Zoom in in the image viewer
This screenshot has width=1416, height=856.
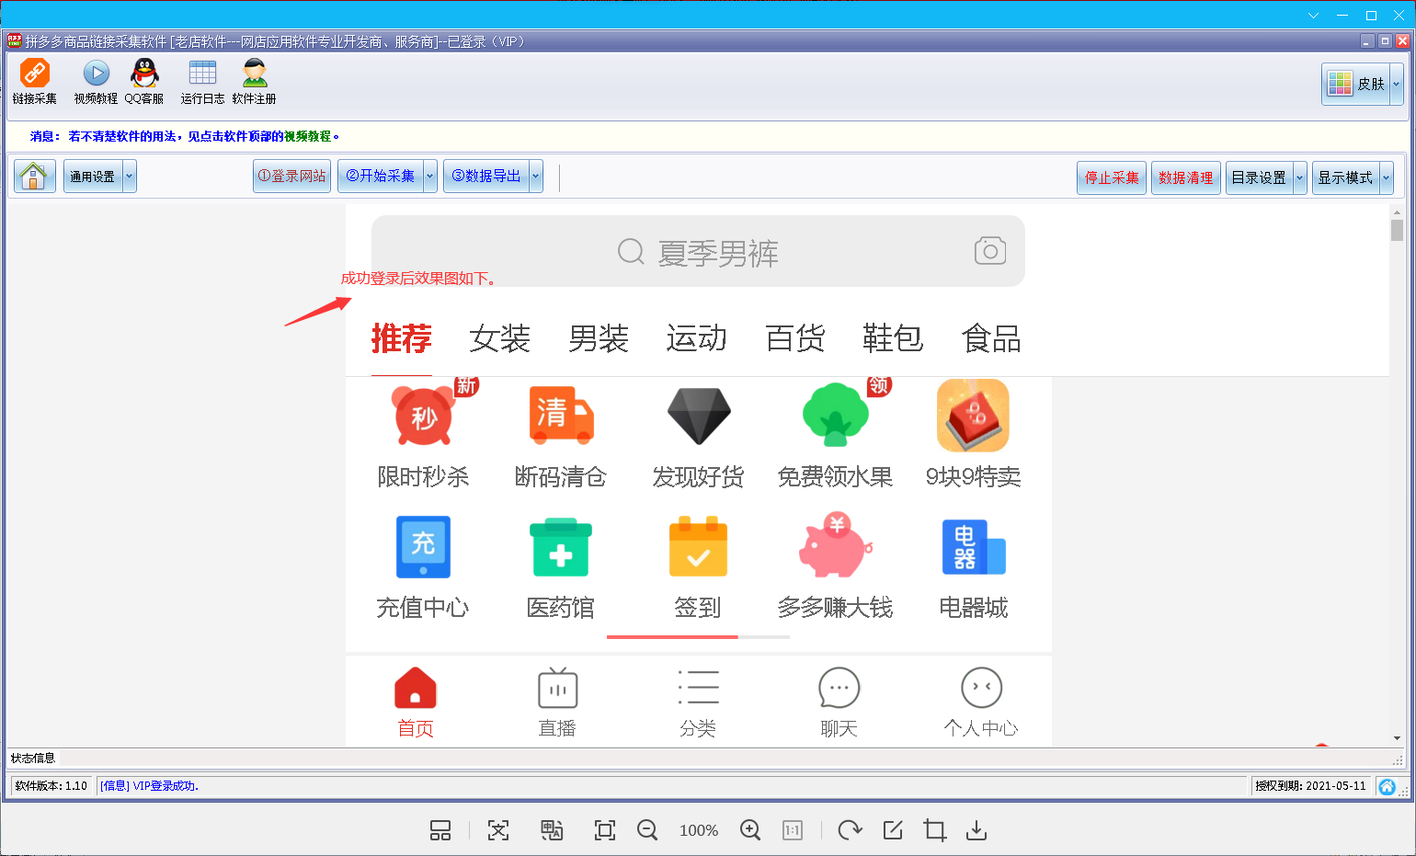coord(750,830)
